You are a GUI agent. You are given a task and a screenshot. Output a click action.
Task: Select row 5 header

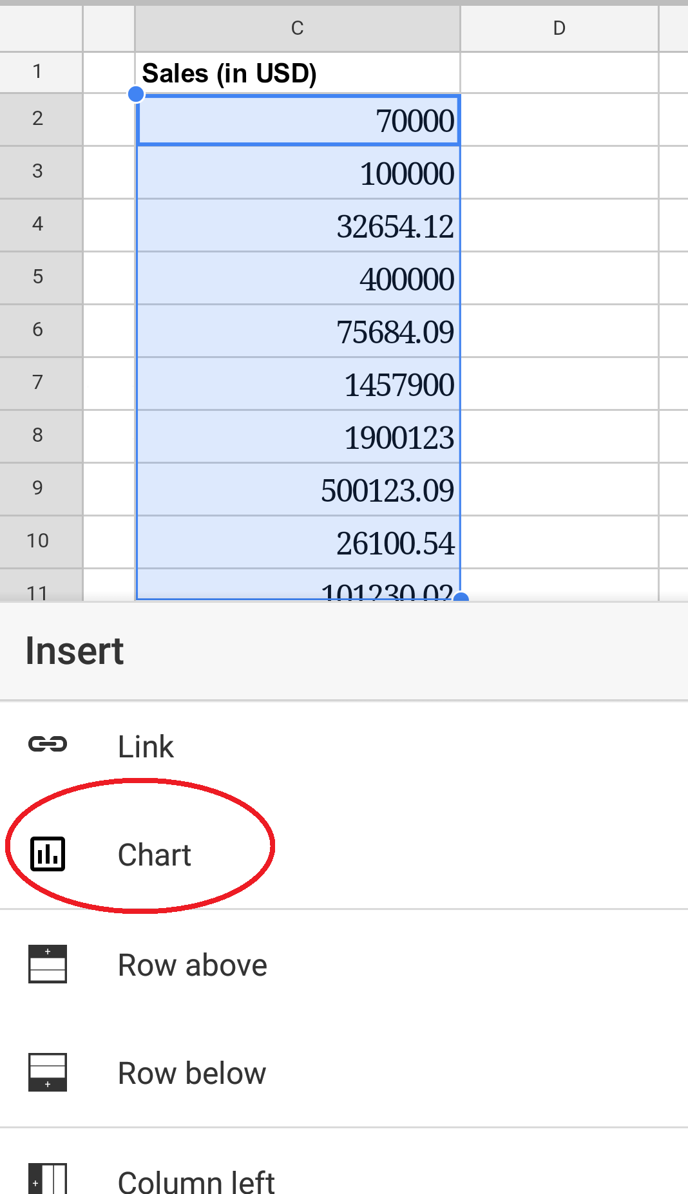[39, 277]
